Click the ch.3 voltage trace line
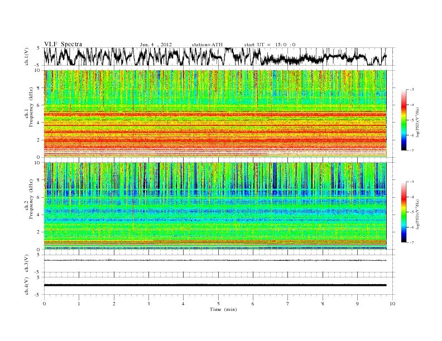This screenshot has width=442, height=341. point(215,260)
